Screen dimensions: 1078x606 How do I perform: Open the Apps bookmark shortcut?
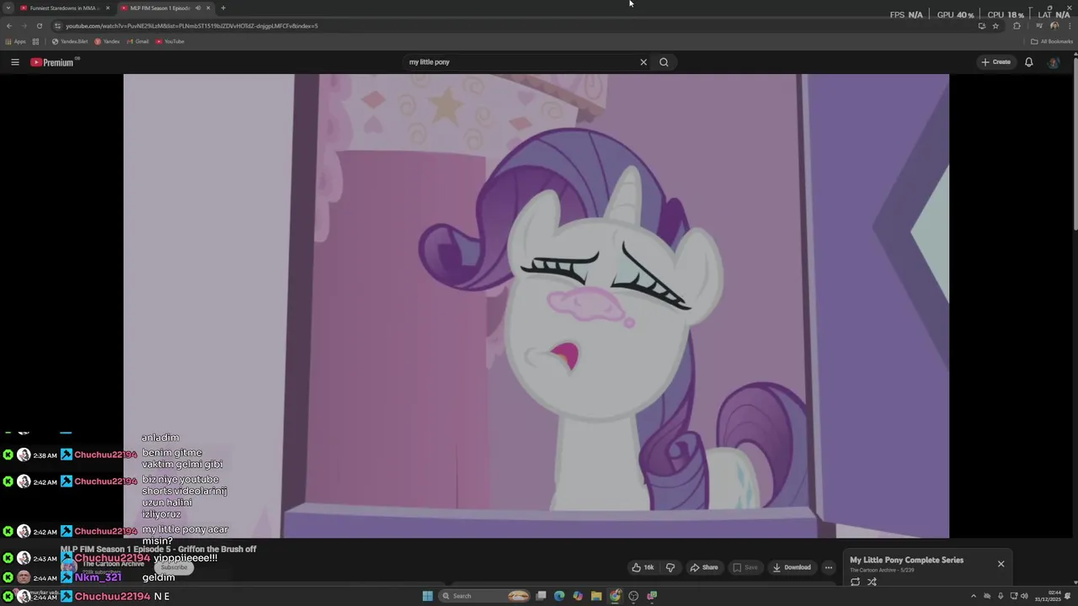point(16,41)
